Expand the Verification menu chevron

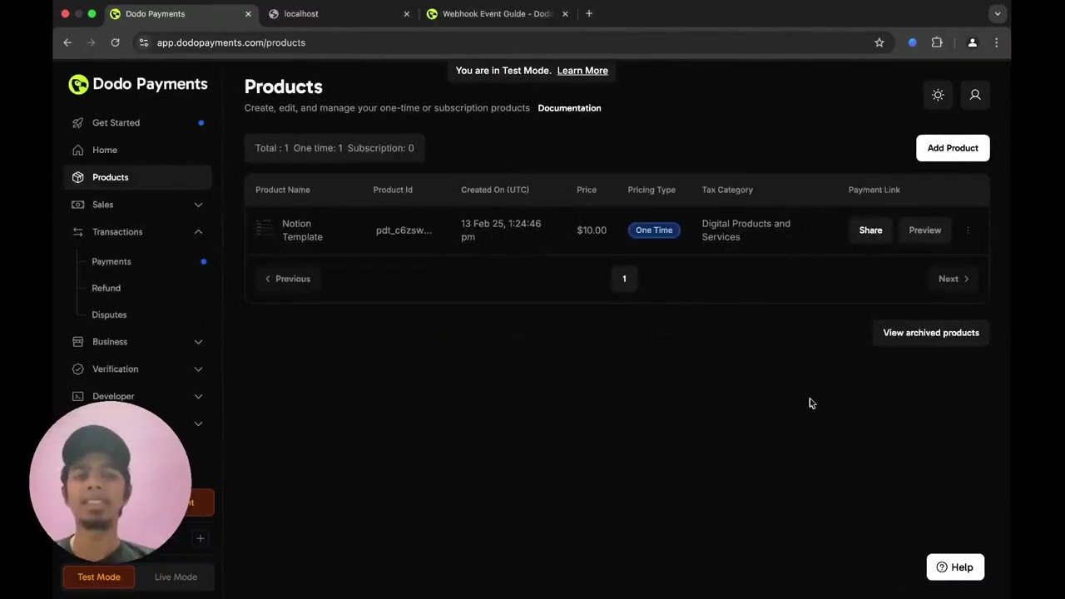[198, 369]
